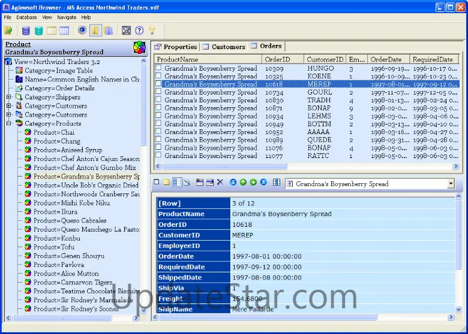Click the colorful pinwheel product icon
468x334 pixels.
tap(139, 48)
